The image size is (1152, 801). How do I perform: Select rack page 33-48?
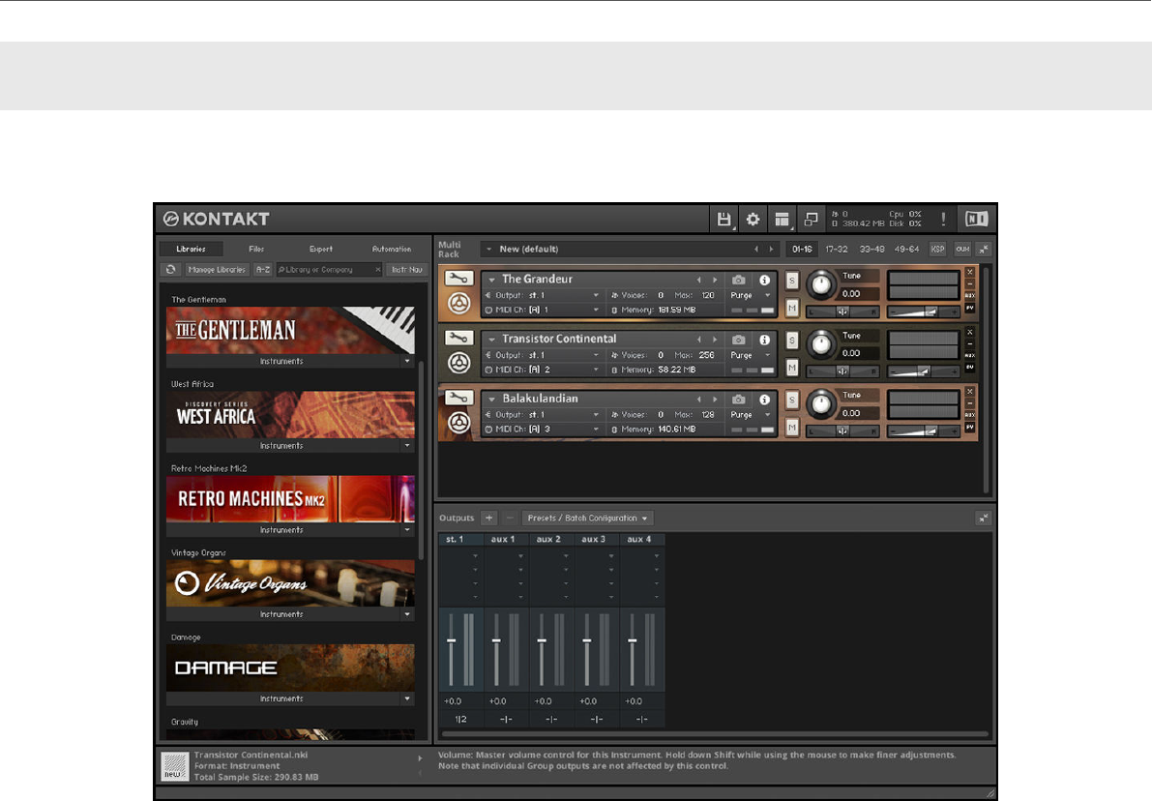872,250
